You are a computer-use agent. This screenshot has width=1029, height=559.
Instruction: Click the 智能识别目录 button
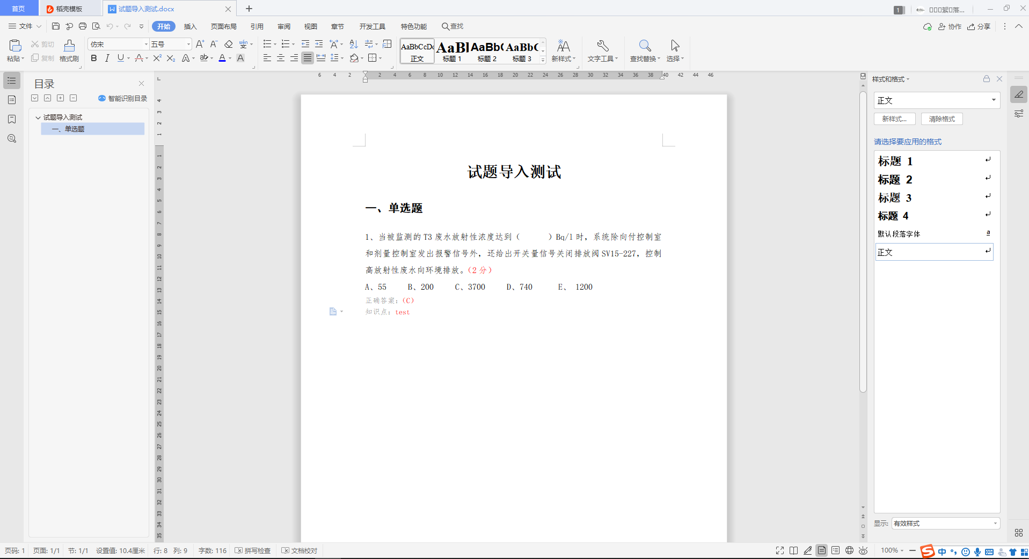(x=122, y=98)
